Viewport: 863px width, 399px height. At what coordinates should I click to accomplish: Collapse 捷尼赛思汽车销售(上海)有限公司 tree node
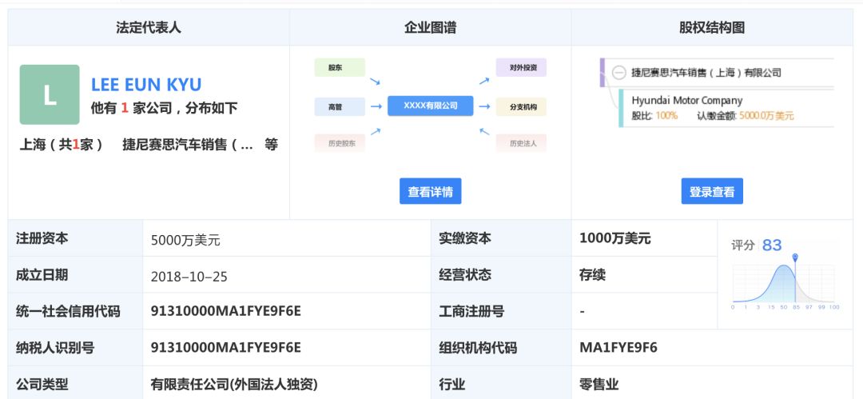coord(619,72)
